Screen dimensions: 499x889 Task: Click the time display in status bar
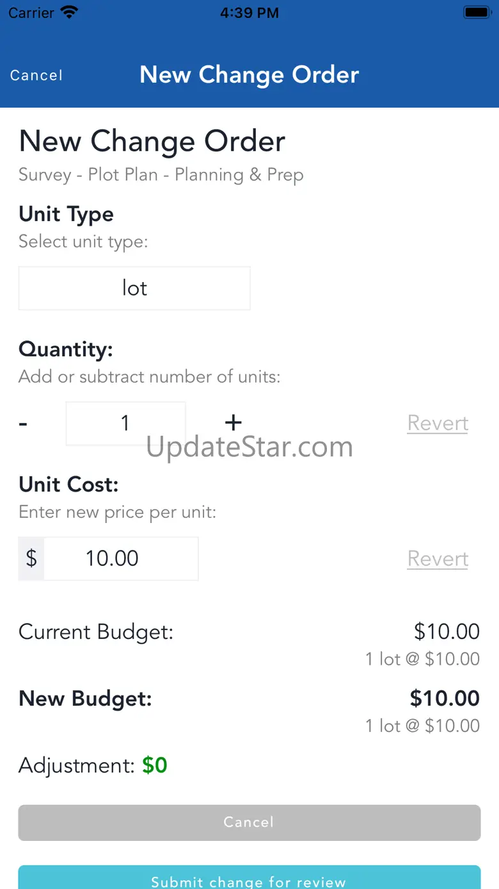[249, 13]
